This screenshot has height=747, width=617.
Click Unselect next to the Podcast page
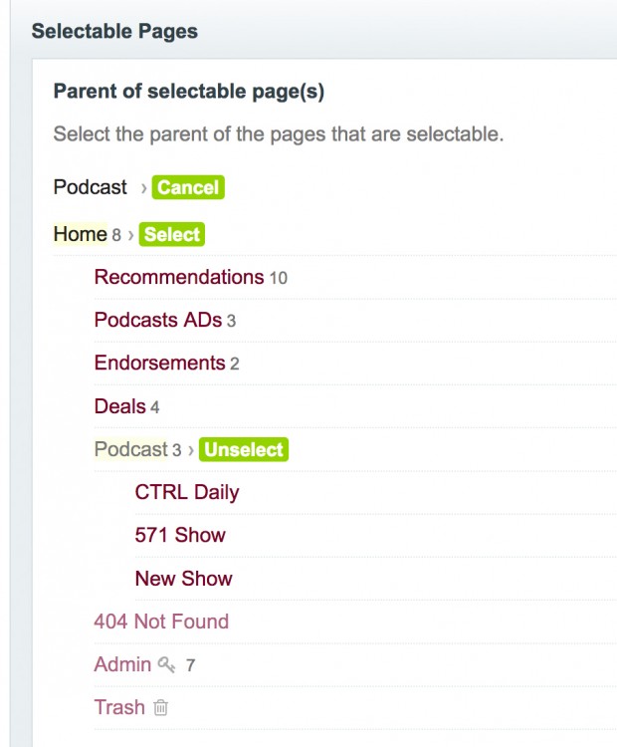click(x=244, y=449)
